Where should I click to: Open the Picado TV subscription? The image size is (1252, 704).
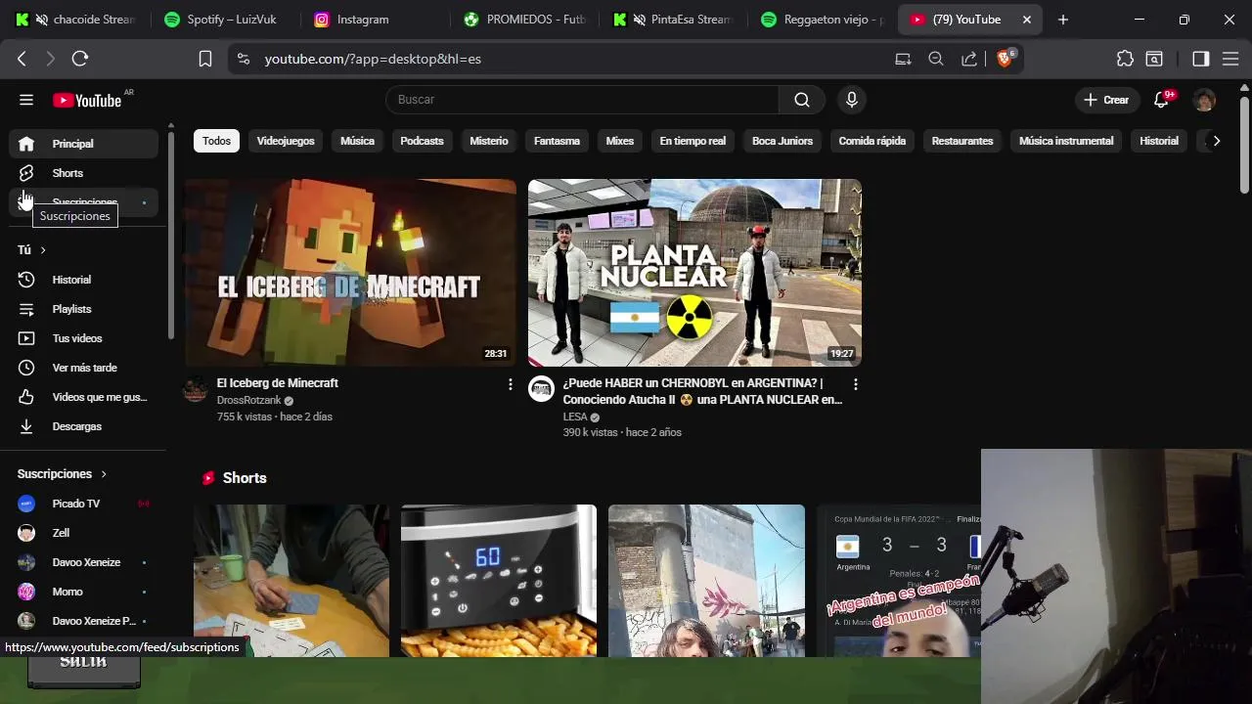84,504
